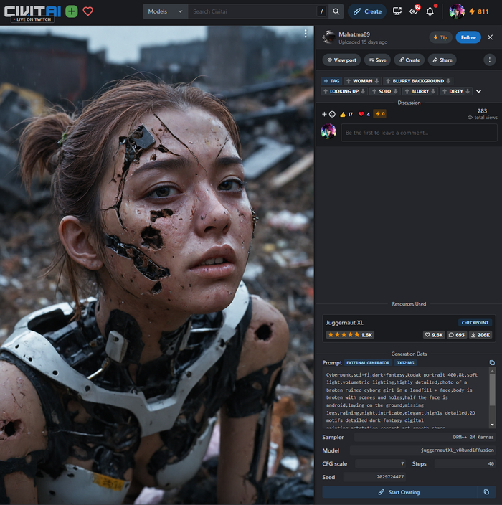This screenshot has height=505, width=502.
Task: Toggle the heart reaction showing 4
Action: pyautogui.click(x=364, y=114)
